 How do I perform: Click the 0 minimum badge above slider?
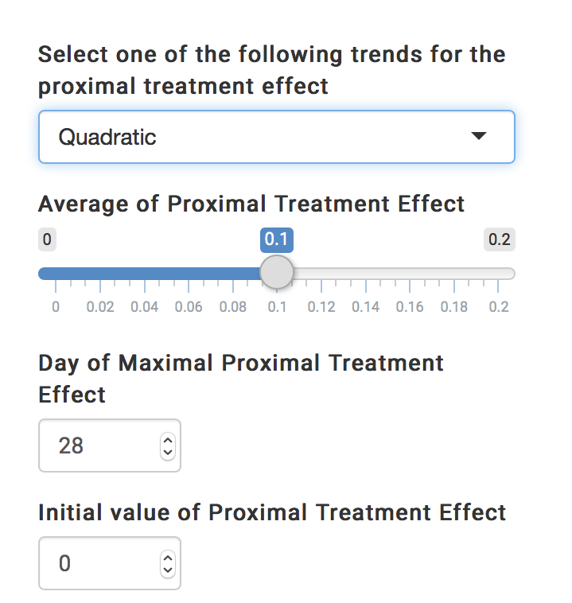click(x=47, y=239)
